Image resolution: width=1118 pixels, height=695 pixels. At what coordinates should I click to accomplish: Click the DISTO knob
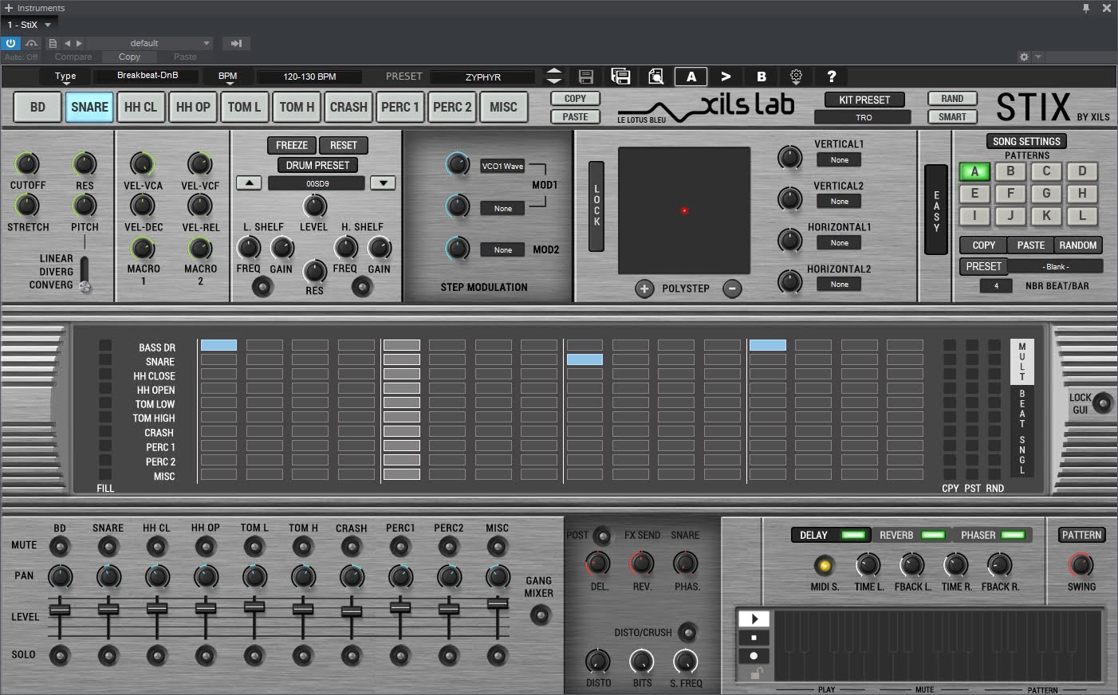[598, 661]
